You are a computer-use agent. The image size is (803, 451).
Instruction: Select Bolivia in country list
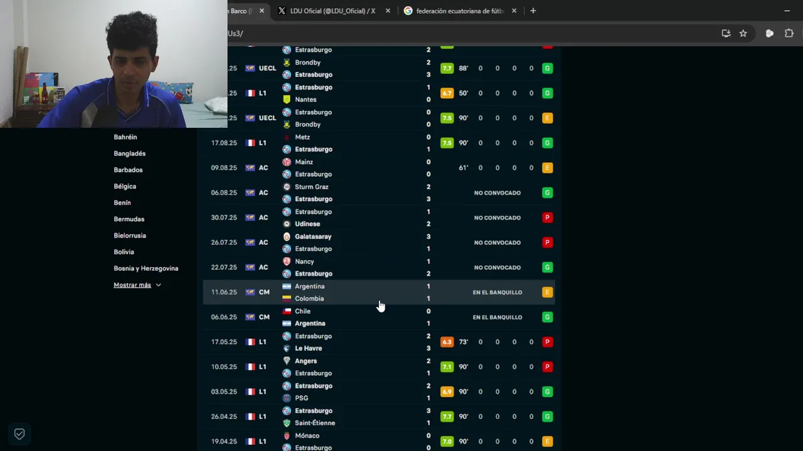pyautogui.click(x=124, y=252)
